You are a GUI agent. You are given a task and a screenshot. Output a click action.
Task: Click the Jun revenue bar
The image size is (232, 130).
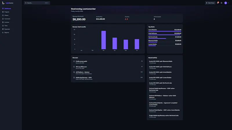click(137, 44)
